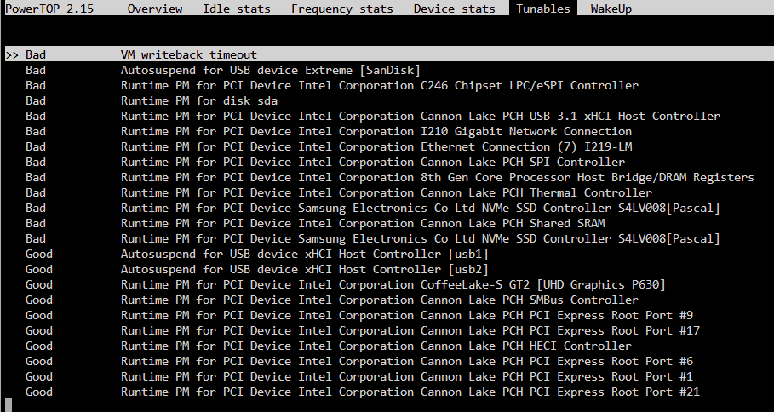Select Autosuspend for xHCI Host Controller usb1

(x=304, y=254)
